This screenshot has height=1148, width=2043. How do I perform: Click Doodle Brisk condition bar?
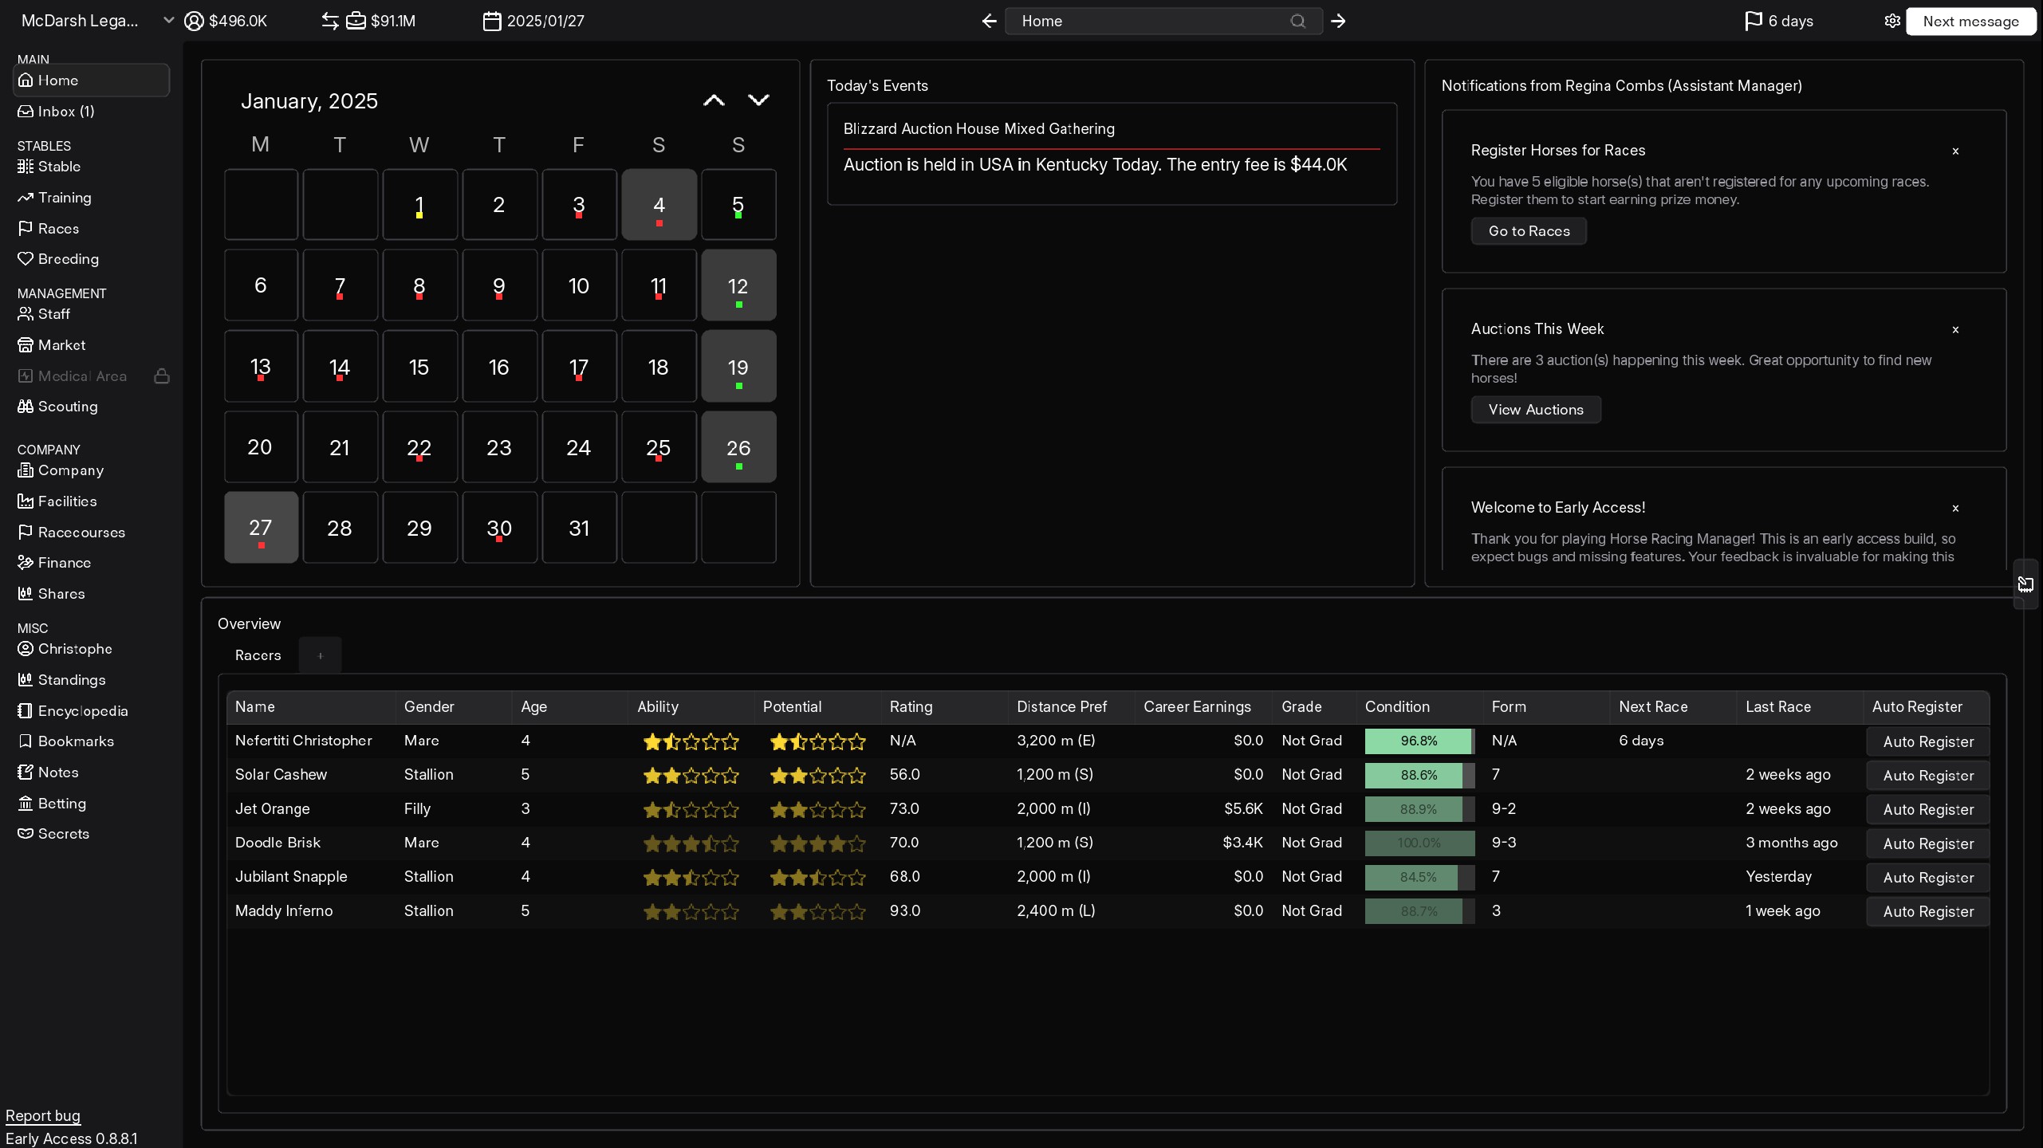1419,843
